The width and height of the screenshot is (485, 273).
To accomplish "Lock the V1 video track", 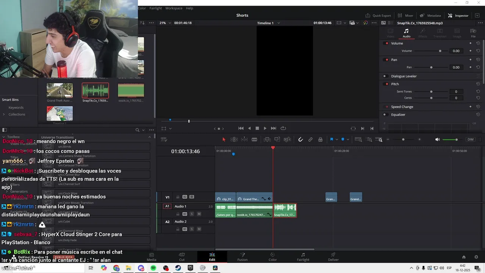I will 178,197.
